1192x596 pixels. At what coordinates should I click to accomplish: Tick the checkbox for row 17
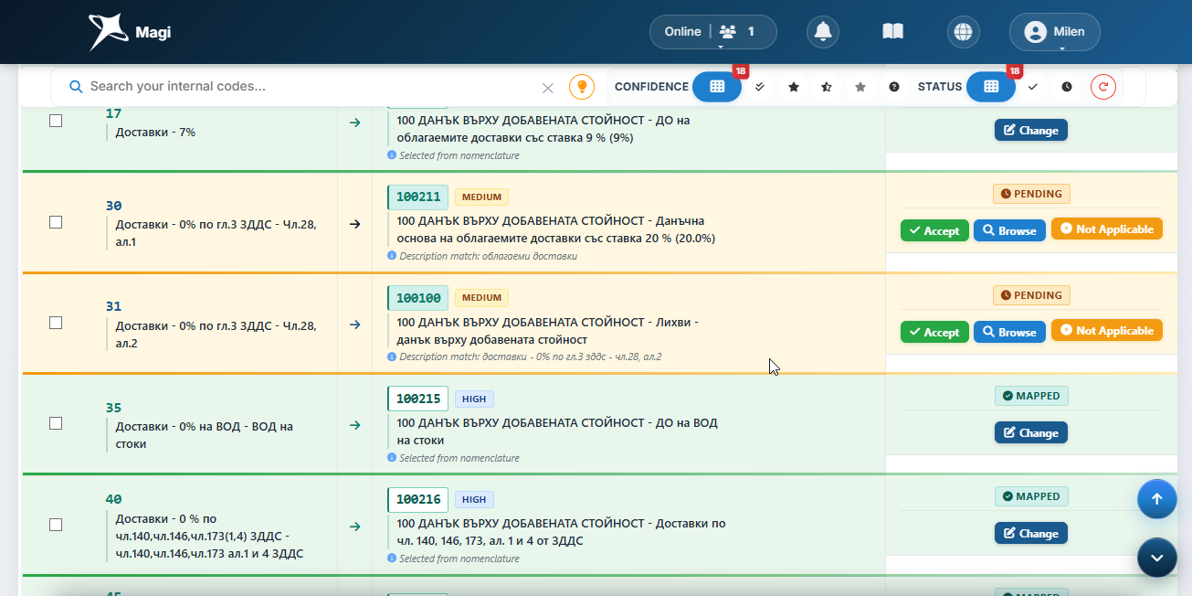click(x=56, y=121)
